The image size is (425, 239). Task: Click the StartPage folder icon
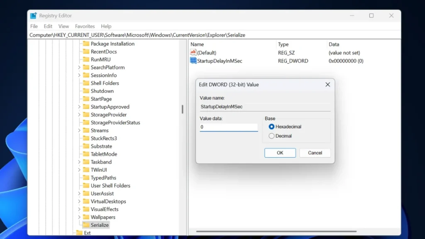[86, 99]
